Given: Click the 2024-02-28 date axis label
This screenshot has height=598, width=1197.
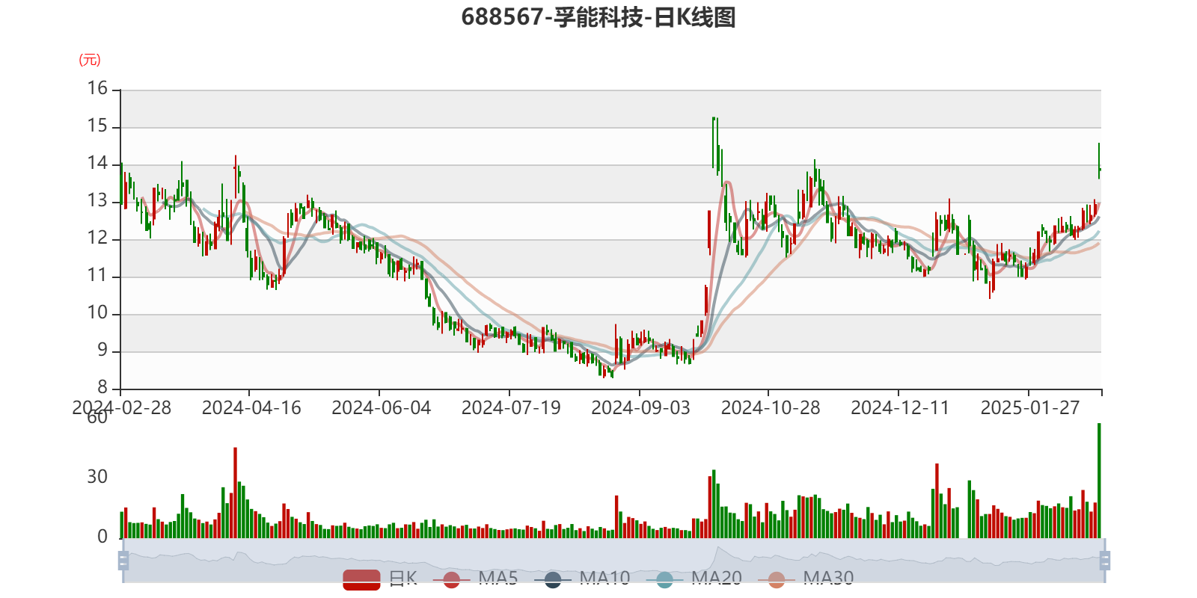Looking at the screenshot, I should coord(121,408).
